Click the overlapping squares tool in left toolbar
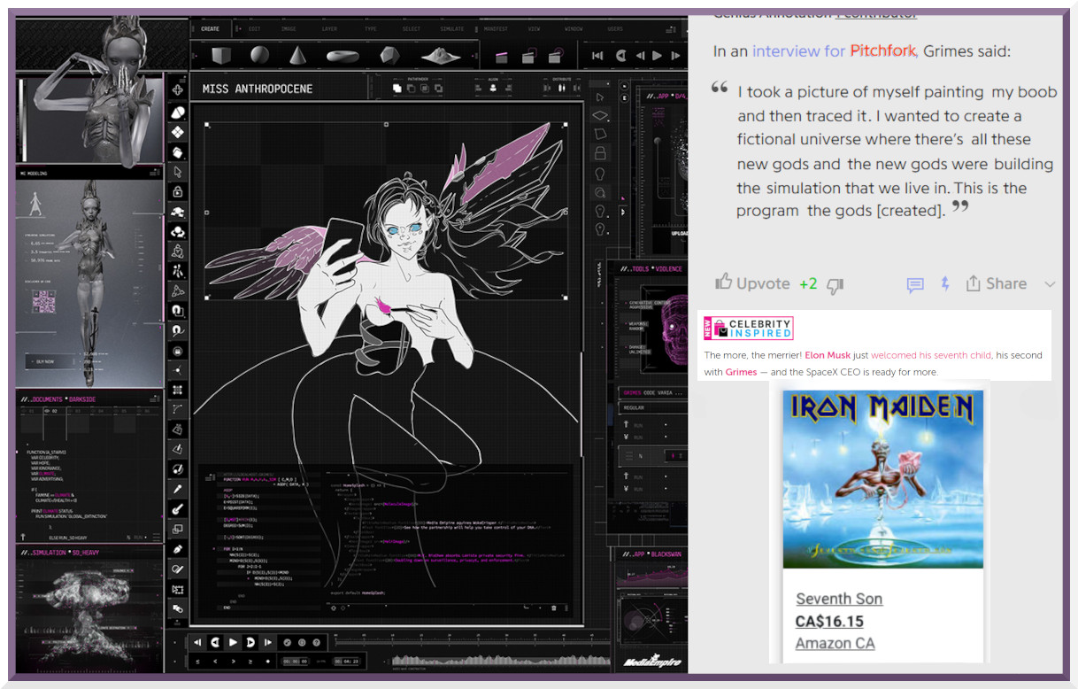 tap(178, 529)
